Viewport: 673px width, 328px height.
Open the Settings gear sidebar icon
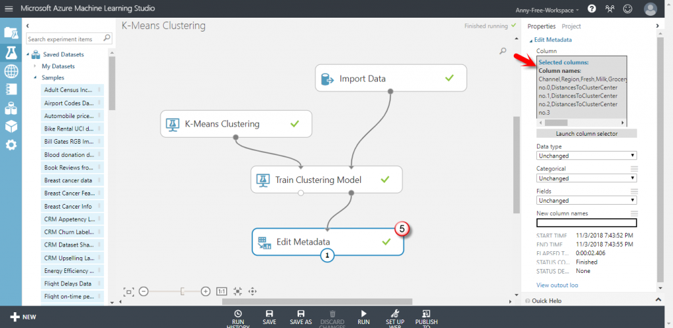pyautogui.click(x=11, y=145)
